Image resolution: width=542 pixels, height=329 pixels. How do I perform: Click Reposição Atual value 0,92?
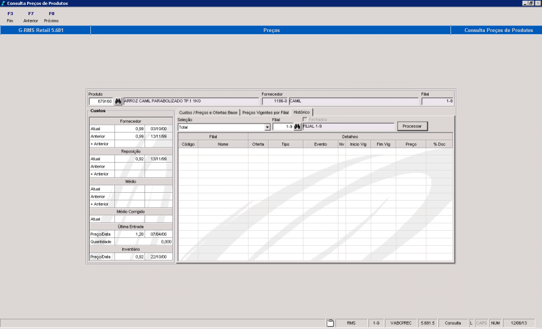130,159
